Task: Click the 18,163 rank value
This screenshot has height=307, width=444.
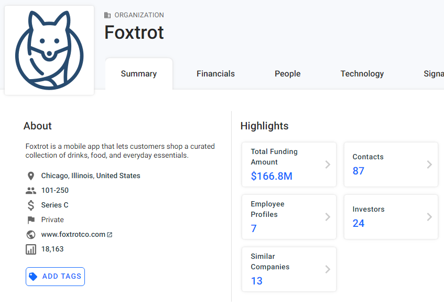Action: pyautogui.click(x=52, y=249)
